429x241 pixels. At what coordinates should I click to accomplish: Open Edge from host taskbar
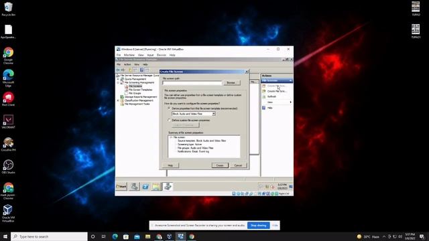pyautogui.click(x=115, y=236)
